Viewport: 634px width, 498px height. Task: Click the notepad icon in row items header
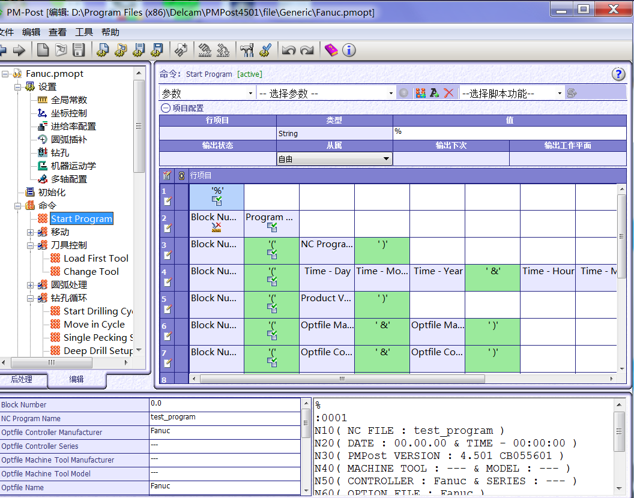[x=166, y=175]
